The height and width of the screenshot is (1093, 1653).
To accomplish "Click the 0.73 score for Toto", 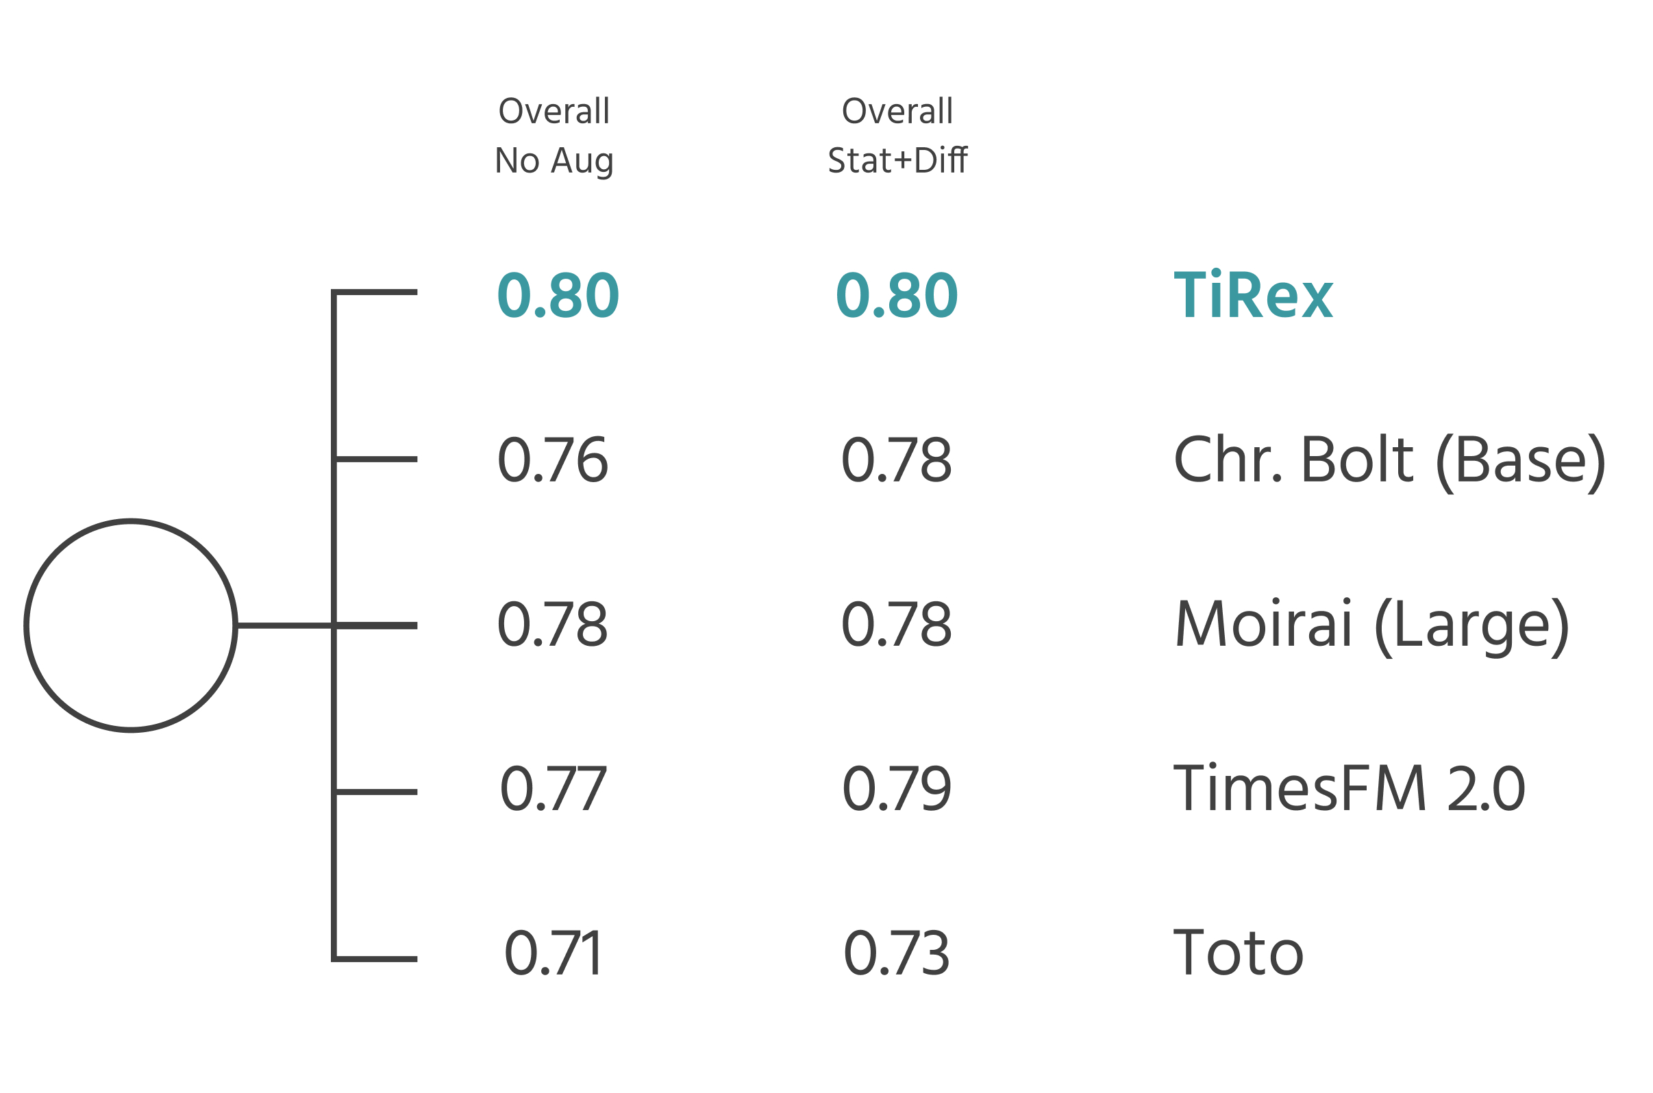I will coord(897,953).
